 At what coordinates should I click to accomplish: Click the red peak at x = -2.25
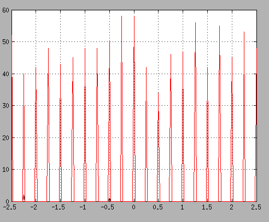click(24, 137)
